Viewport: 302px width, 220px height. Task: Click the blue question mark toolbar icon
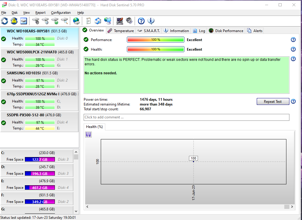(141, 21)
